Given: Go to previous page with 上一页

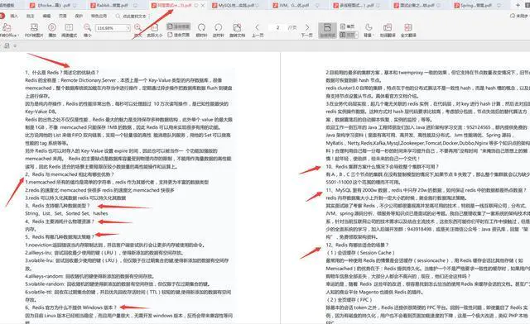Looking at the screenshot, I should 258,30.
